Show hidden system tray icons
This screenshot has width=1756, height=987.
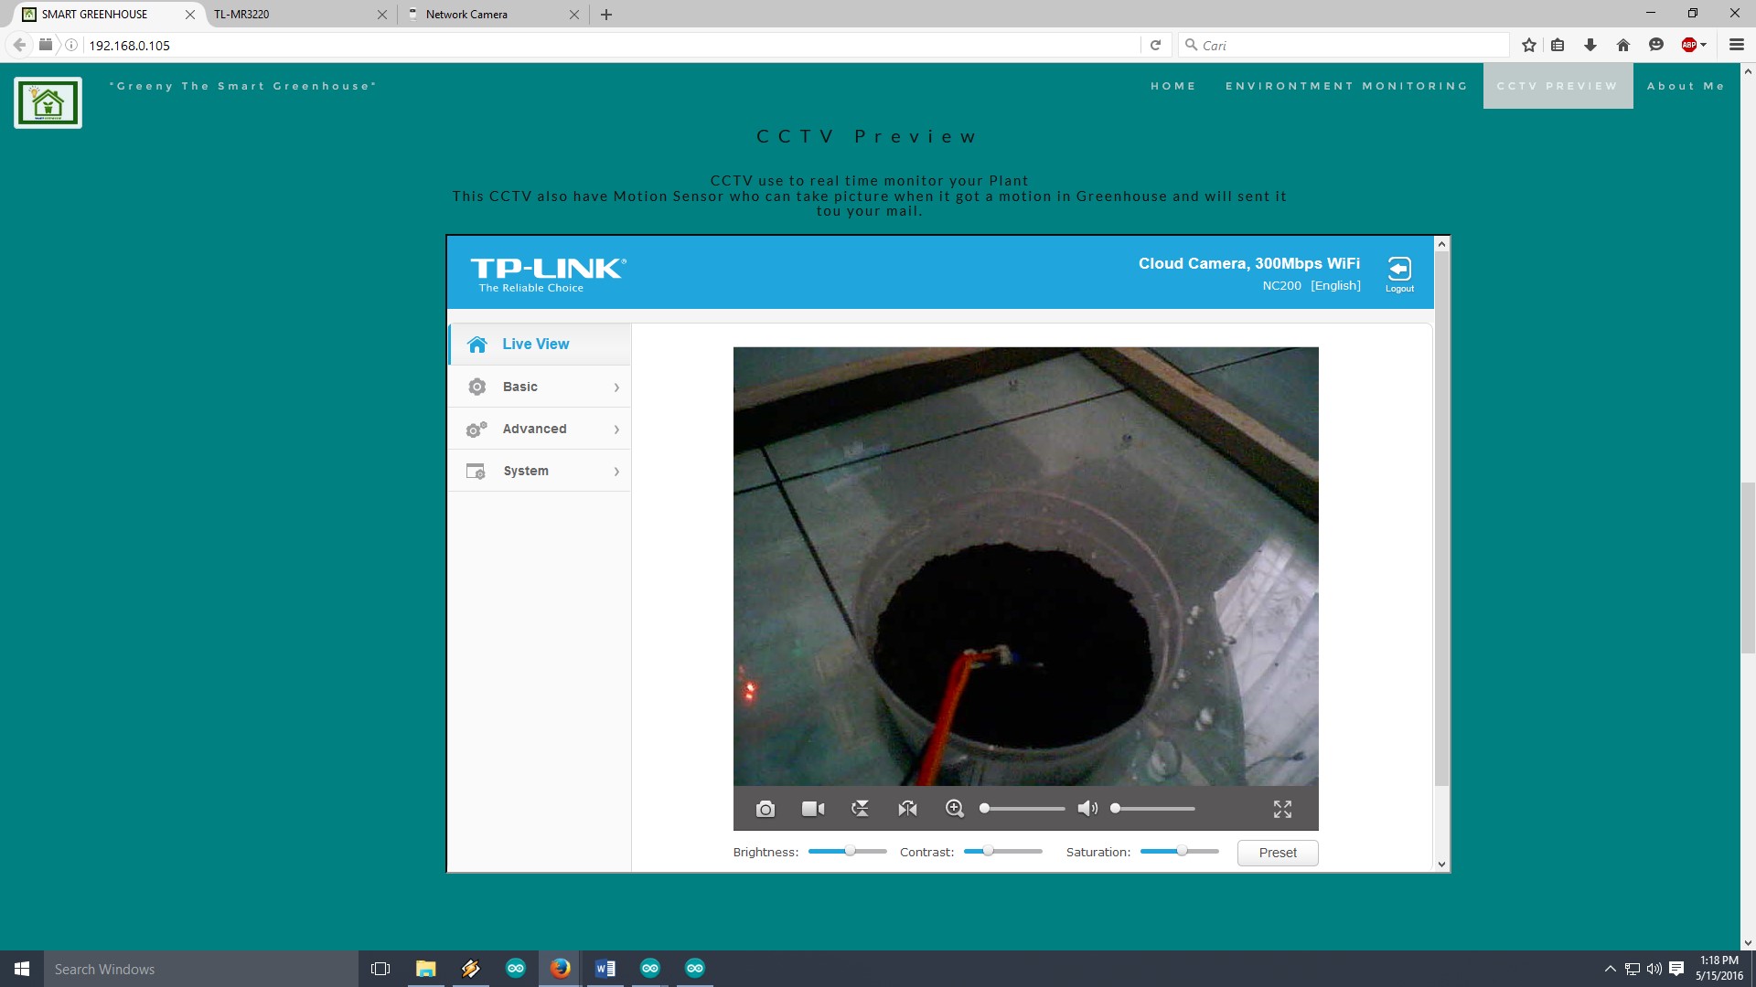click(x=1610, y=969)
